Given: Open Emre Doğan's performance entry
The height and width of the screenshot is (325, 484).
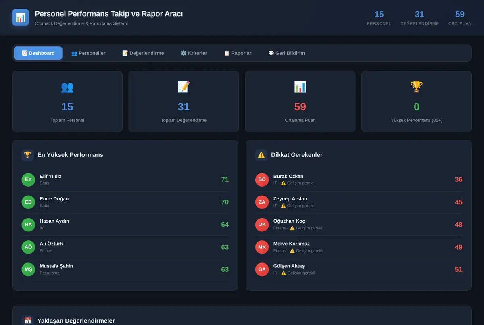Looking at the screenshot, I should coord(125,202).
